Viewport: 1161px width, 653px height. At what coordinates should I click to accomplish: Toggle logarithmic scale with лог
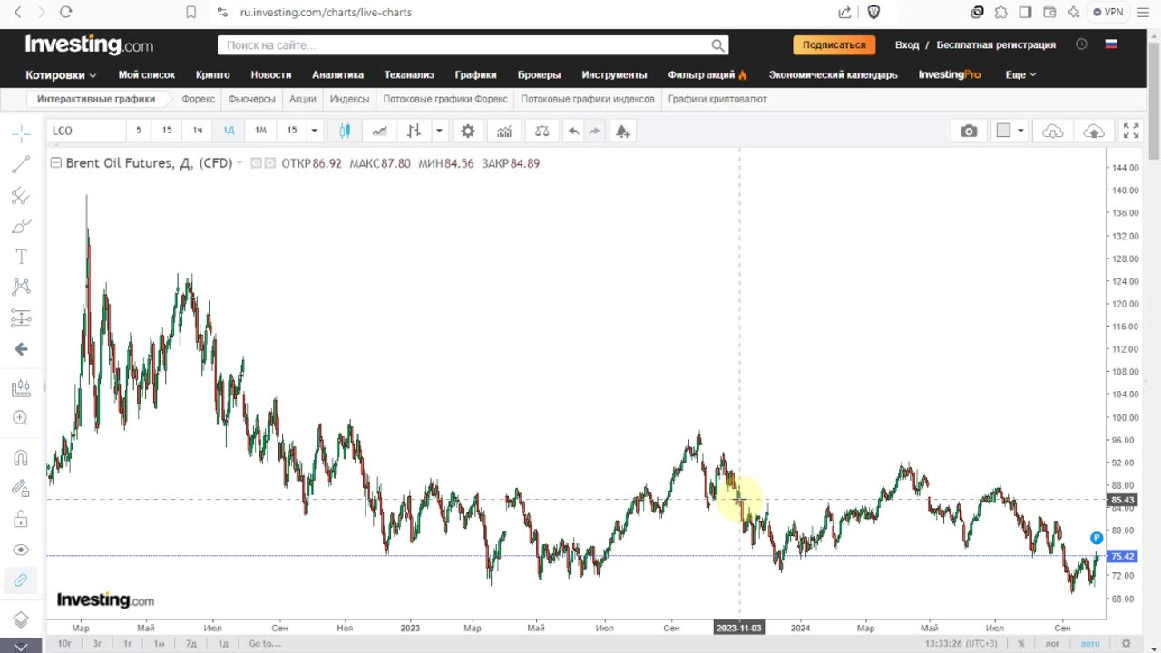coord(1052,643)
